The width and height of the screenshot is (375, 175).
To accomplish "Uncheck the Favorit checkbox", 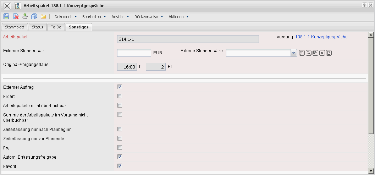I will (x=120, y=166).
